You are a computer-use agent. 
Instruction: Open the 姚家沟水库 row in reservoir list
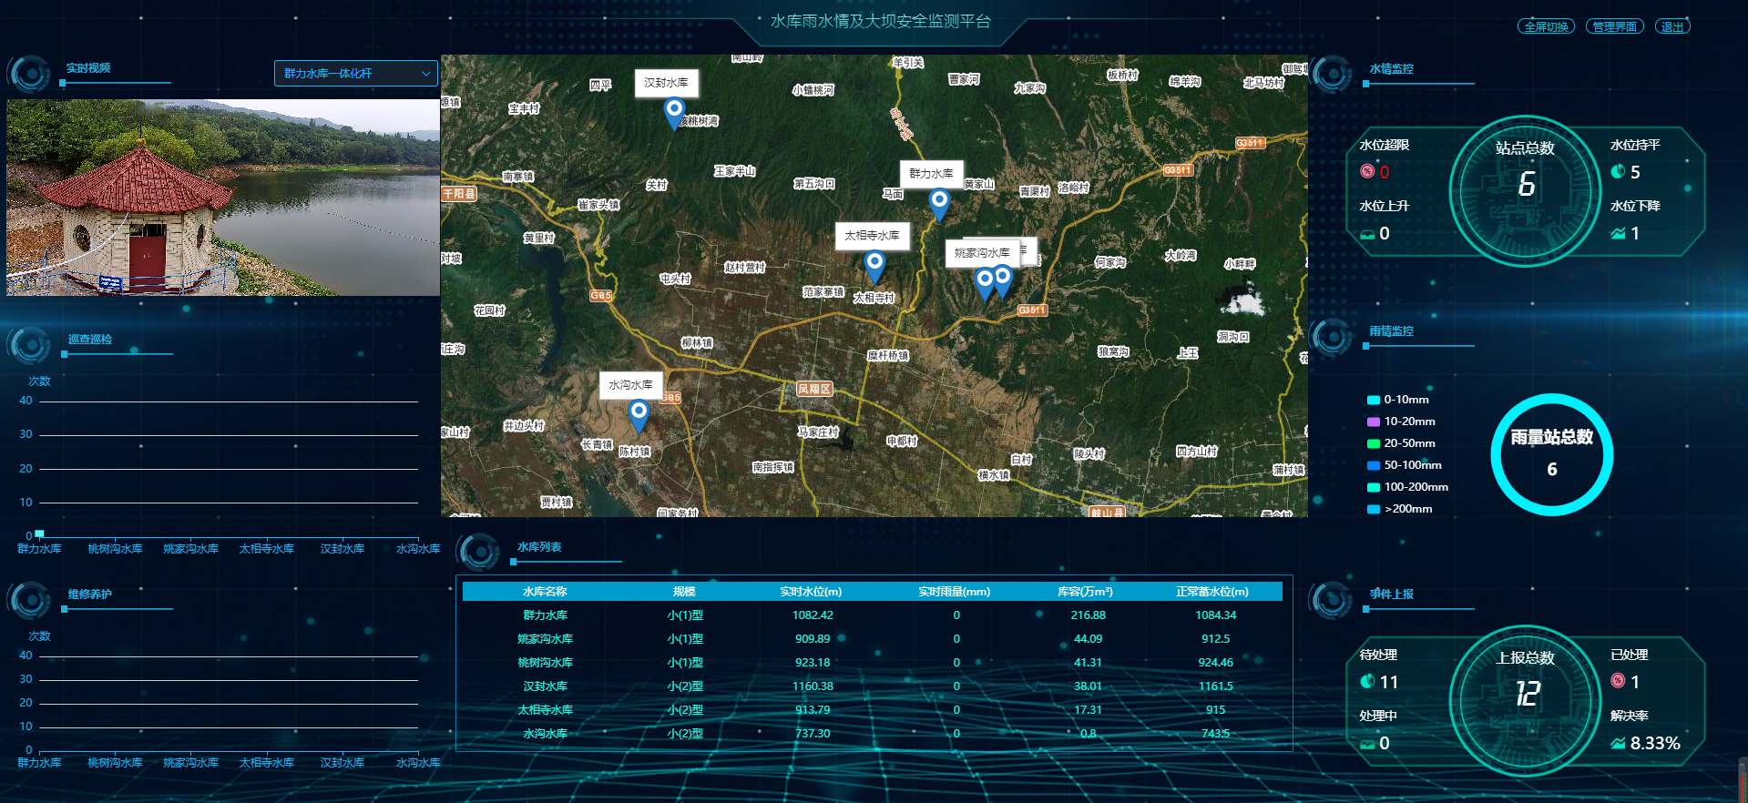click(545, 639)
